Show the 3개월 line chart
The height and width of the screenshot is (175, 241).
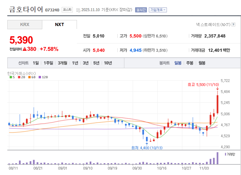point(62,63)
